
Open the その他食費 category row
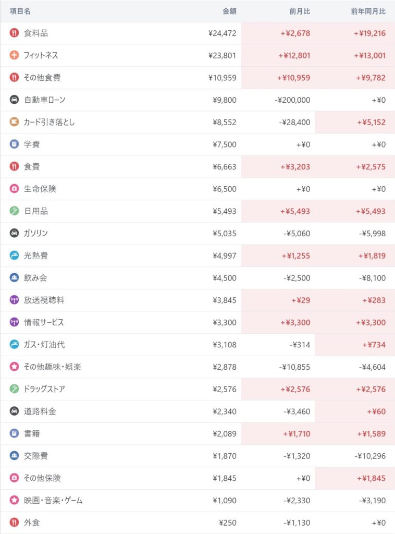point(42,78)
